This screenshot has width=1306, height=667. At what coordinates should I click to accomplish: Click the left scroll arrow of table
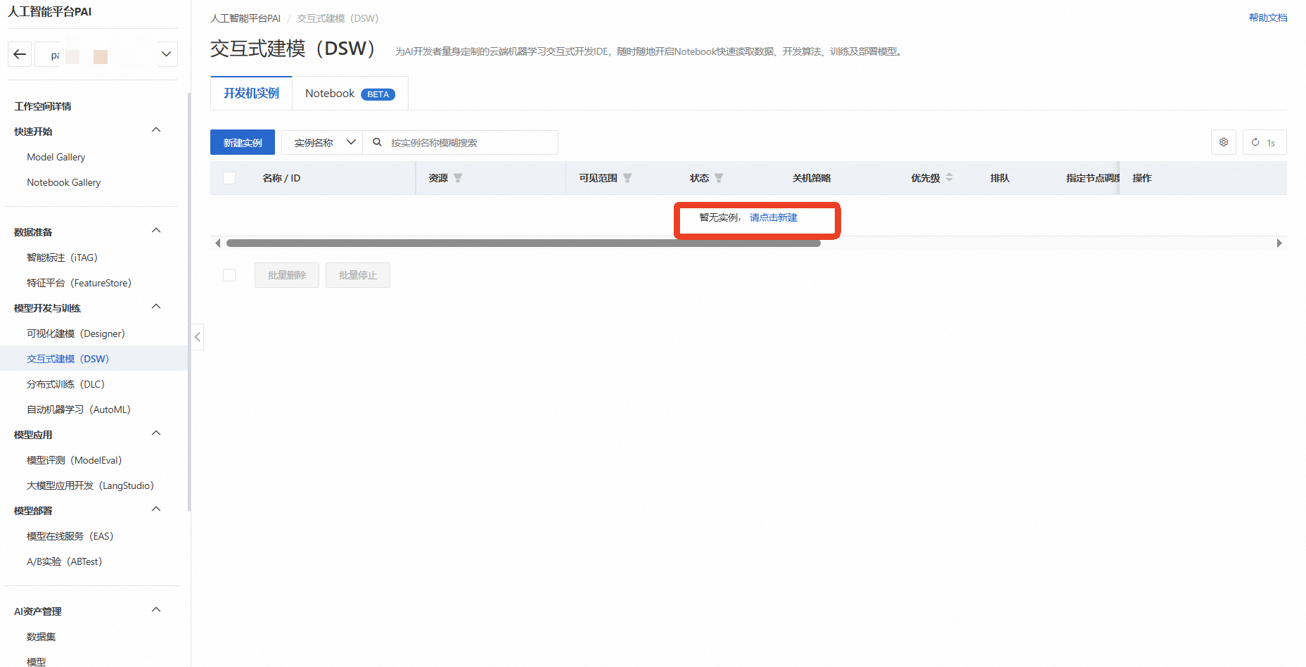[x=217, y=243]
